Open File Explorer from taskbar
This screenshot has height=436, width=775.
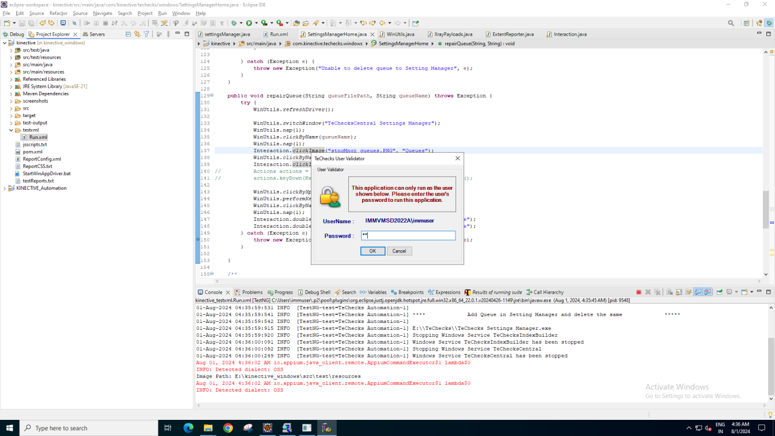tap(208, 428)
